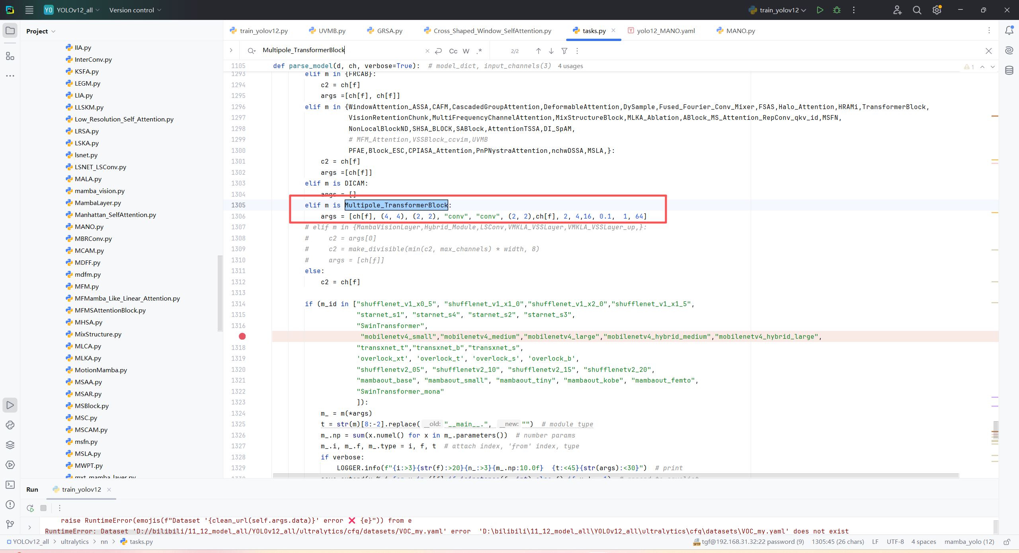
Task: Switch to the MANO.py editor tab
Action: coord(740,31)
